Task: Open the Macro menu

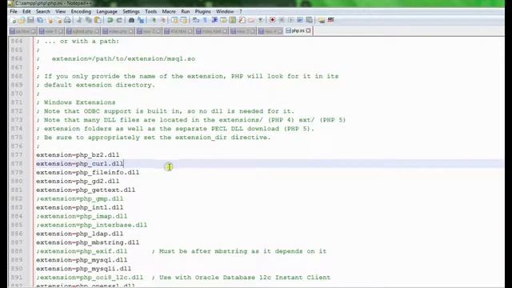Action: (169, 11)
